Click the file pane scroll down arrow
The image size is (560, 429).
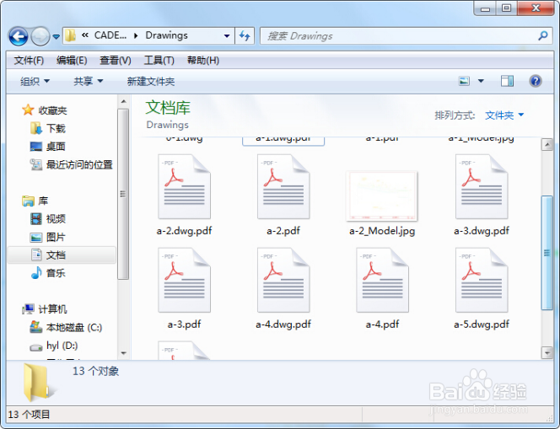point(547,352)
